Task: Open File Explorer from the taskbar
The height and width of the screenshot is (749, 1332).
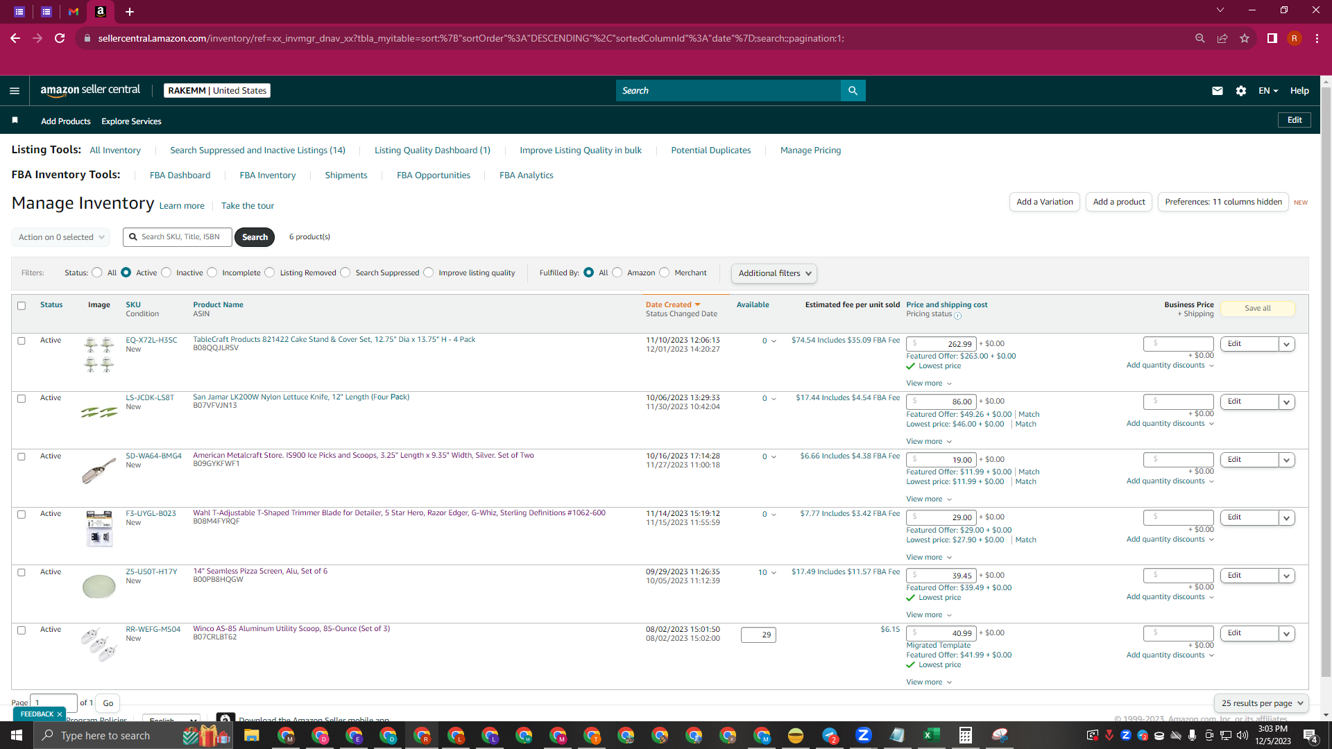Action: pyautogui.click(x=251, y=735)
